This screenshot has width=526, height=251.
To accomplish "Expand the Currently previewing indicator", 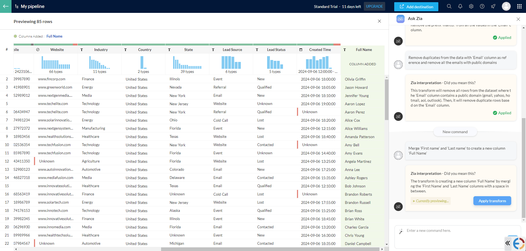I will tap(431, 201).
